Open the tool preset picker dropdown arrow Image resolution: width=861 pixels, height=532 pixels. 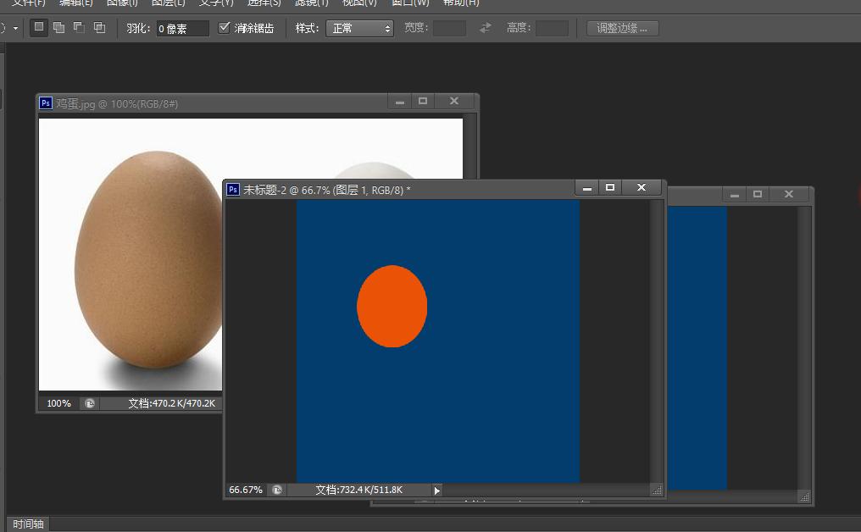(x=16, y=28)
